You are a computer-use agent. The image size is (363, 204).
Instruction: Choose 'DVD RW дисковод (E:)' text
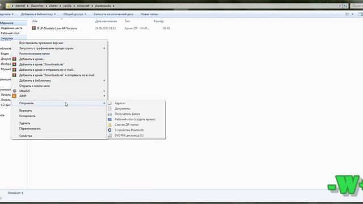pyautogui.click(x=129, y=135)
